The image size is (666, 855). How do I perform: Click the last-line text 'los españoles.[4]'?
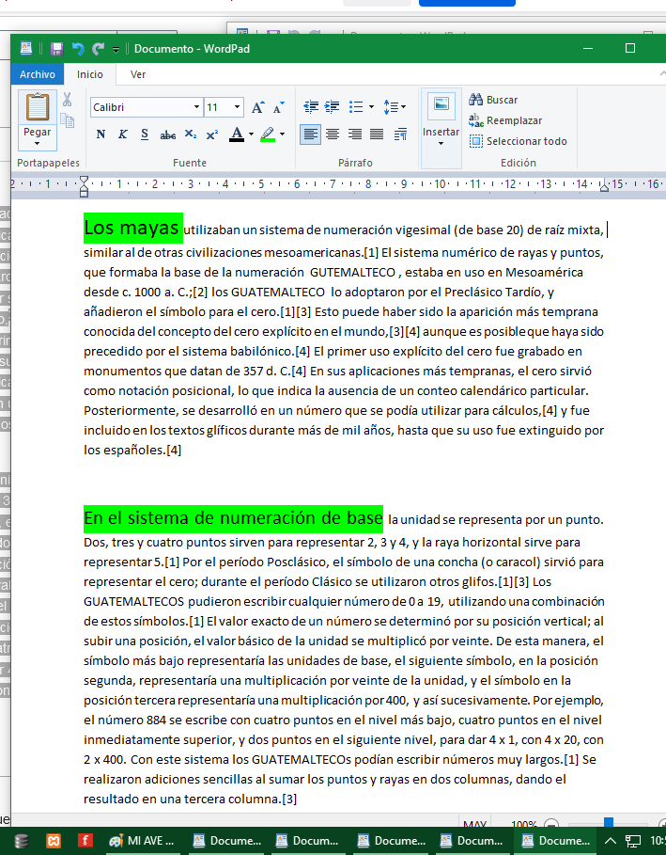click(x=132, y=450)
